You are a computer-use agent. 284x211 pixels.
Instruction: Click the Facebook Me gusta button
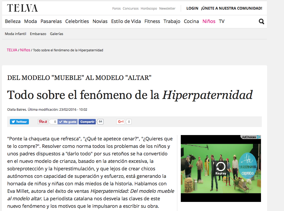tap(68, 122)
